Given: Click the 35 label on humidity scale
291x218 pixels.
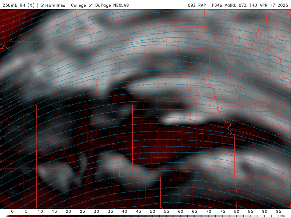Looking at the screenshot, I should 111,211.
